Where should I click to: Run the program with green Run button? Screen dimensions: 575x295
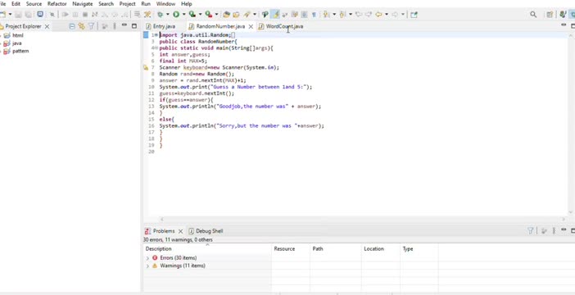click(176, 14)
